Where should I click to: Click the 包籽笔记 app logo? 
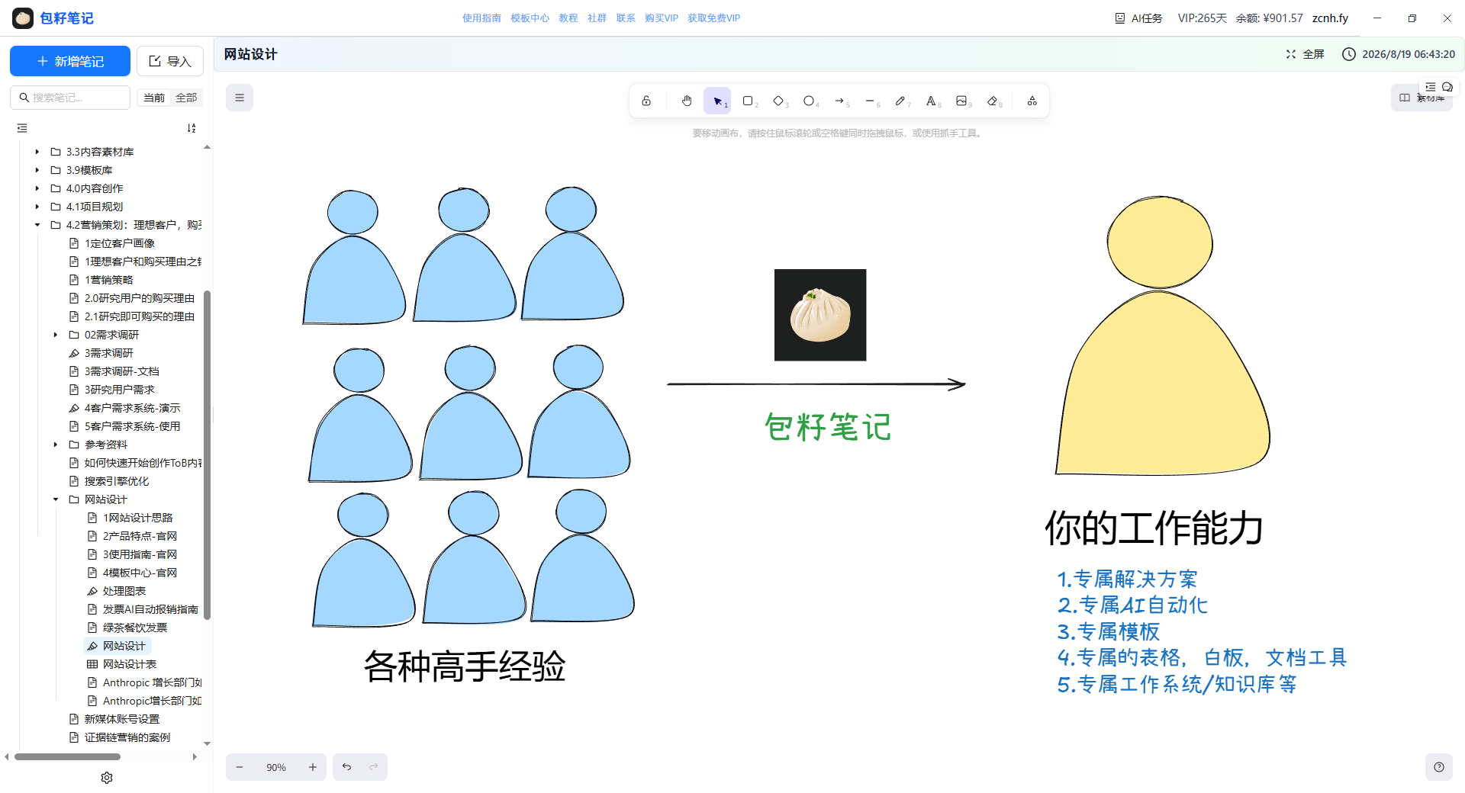(23, 18)
